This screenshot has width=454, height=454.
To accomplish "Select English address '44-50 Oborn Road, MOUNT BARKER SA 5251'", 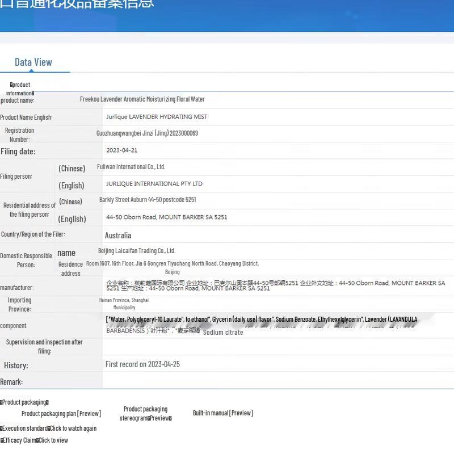I will pos(166,217).
